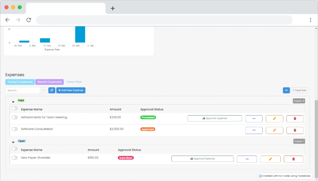Toggle the Software Consultation row switch
This screenshot has width=318, height=181.
click(x=15, y=129)
